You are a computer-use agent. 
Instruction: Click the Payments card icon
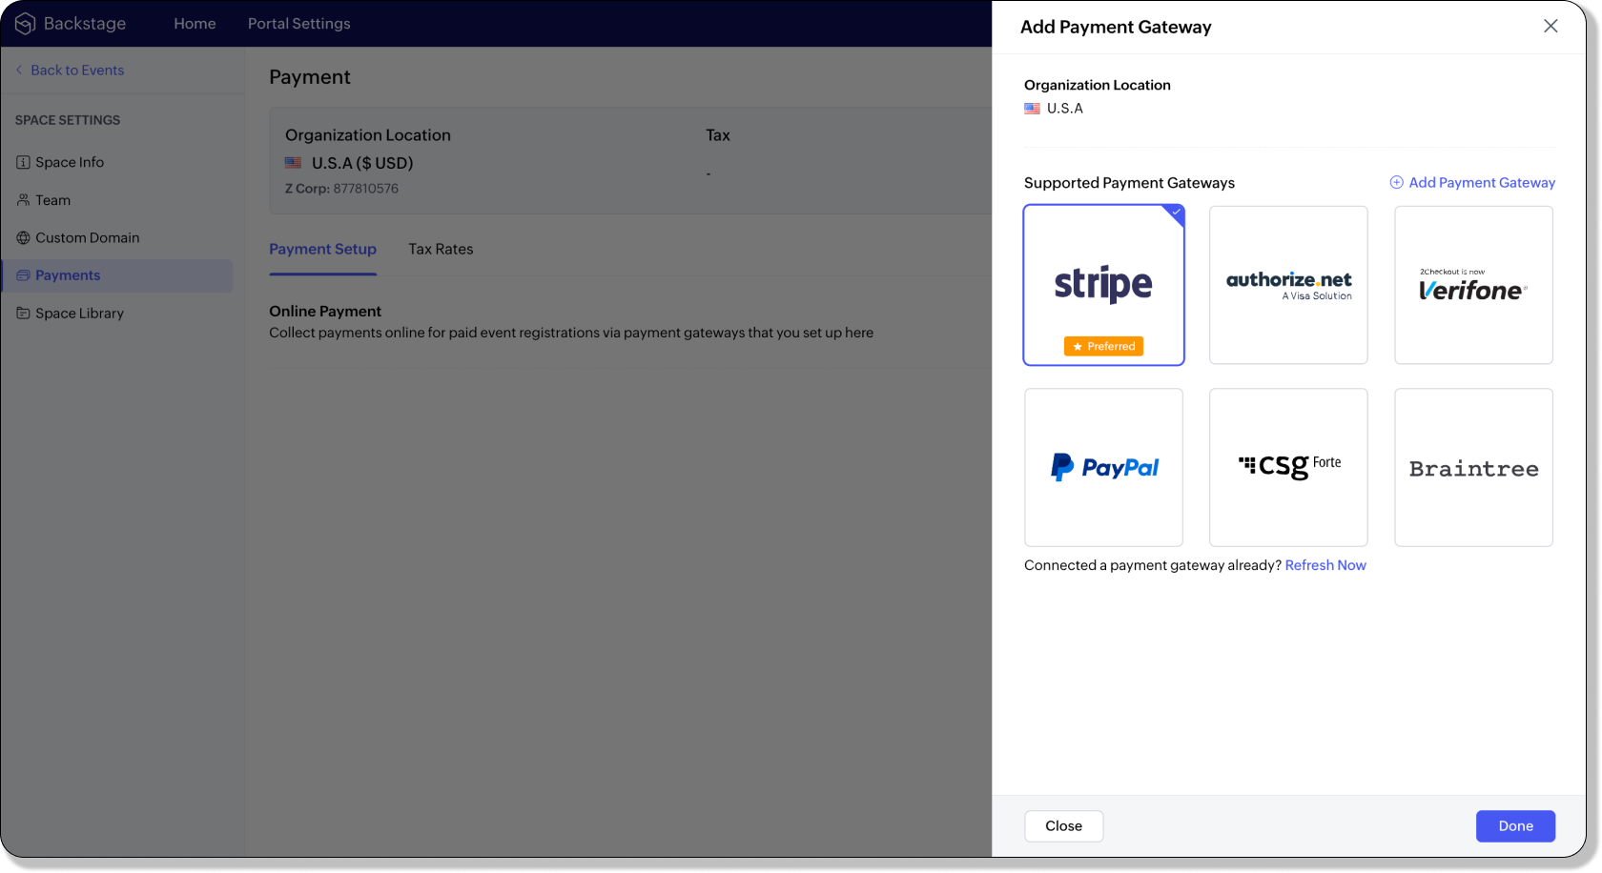coord(23,275)
